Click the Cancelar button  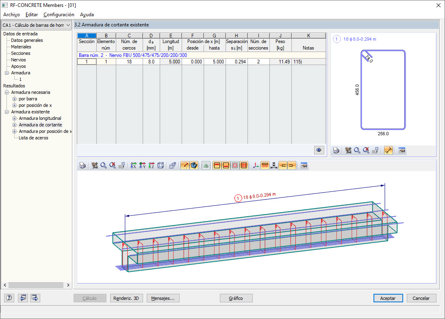point(421,298)
